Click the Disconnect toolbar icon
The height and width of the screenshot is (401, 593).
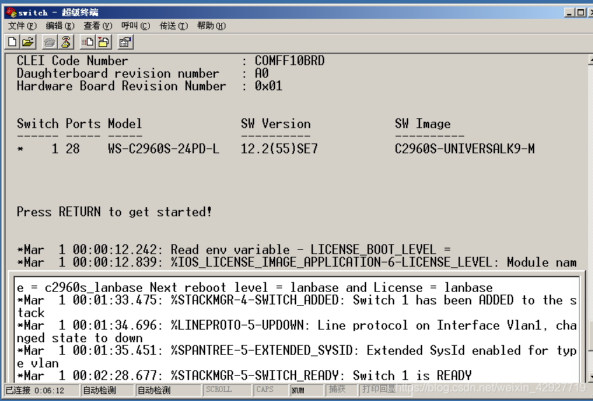pos(66,42)
